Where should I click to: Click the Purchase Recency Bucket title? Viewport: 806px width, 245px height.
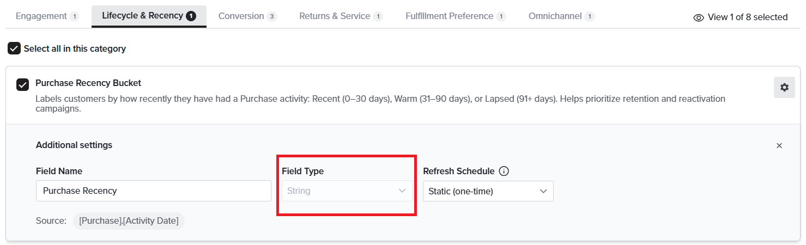tap(88, 83)
